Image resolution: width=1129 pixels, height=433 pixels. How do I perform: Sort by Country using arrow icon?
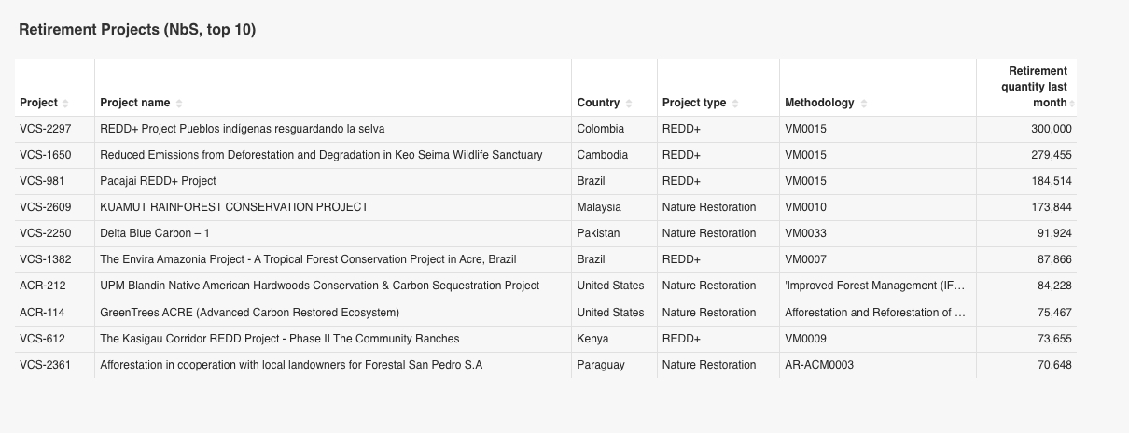[x=629, y=103]
